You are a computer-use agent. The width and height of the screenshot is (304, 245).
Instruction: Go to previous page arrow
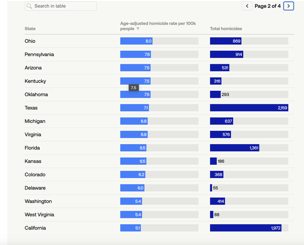(247, 6)
